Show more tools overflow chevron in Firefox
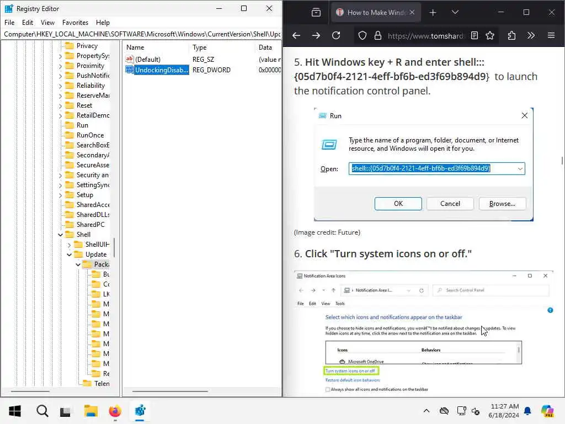565x424 pixels. click(531, 35)
